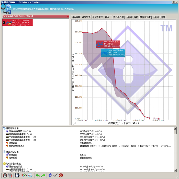The width and height of the screenshot is (179, 179).
Task: Click the value 110.76千兆字节/秒 (GB/s)
Action: [x=92, y=170]
